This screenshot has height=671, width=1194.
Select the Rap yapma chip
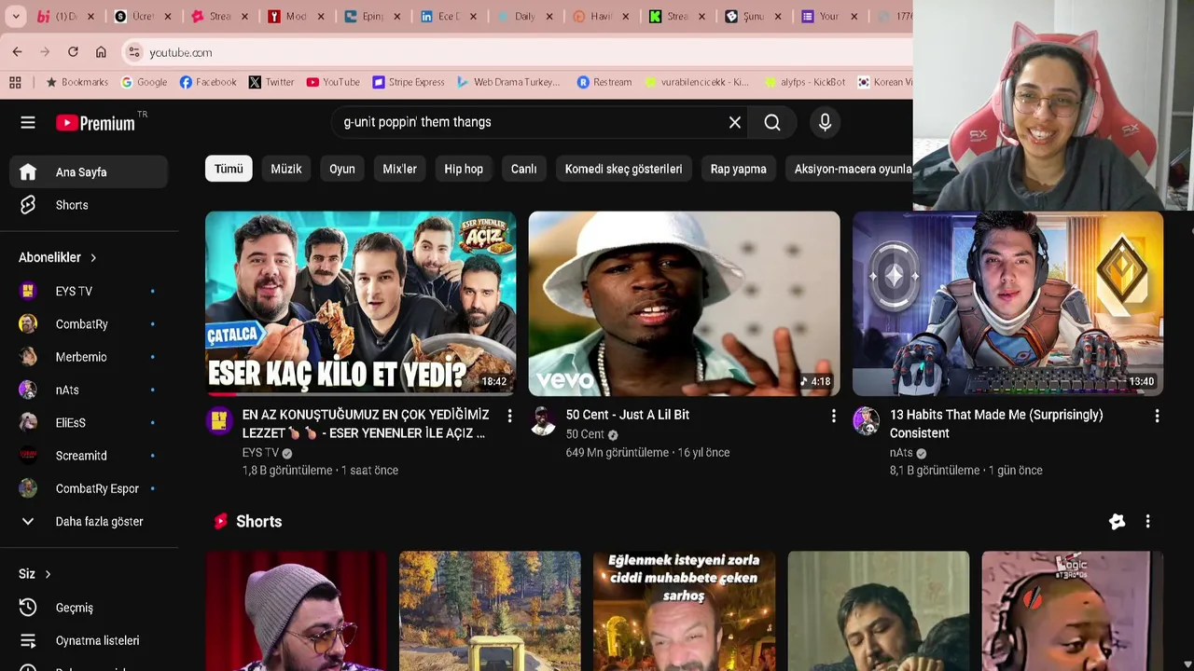point(739,169)
